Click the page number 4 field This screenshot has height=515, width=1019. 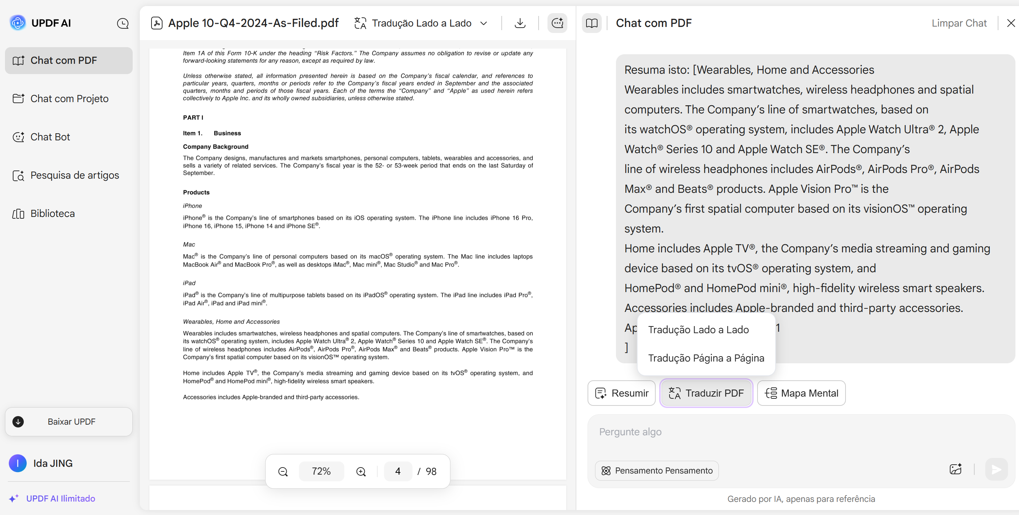398,471
